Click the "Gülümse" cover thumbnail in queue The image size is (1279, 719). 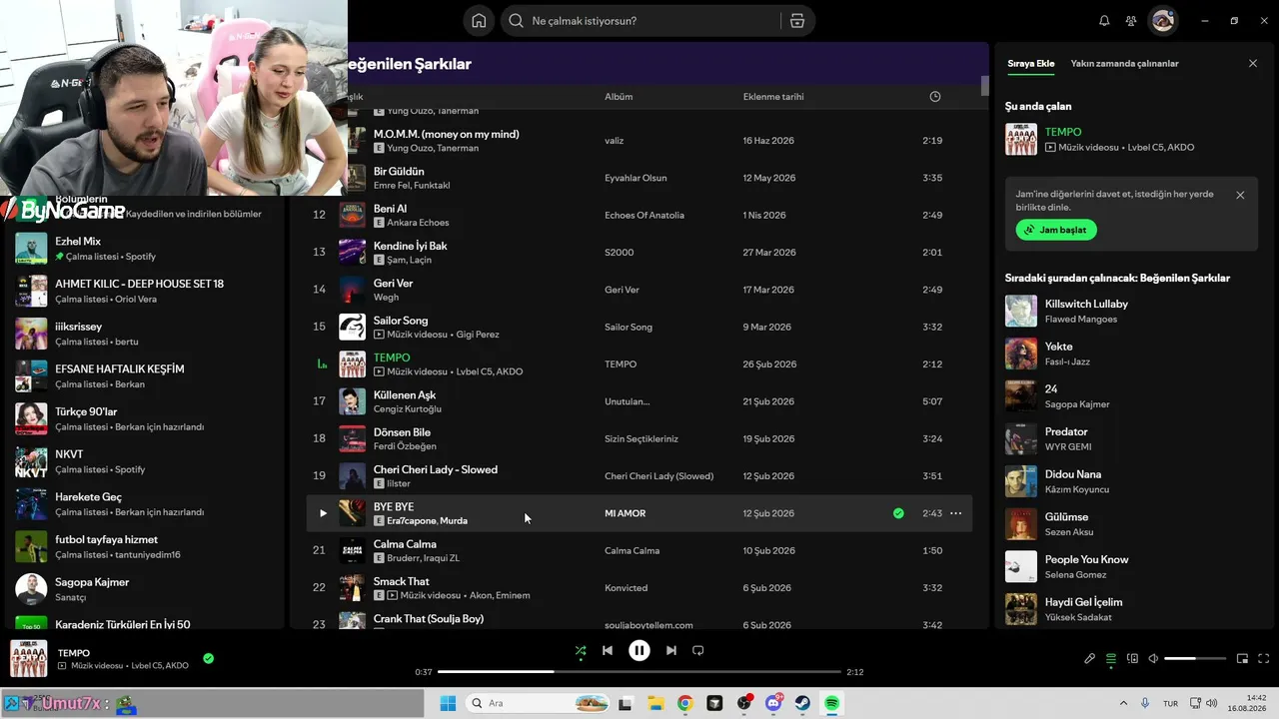[x=1021, y=523]
